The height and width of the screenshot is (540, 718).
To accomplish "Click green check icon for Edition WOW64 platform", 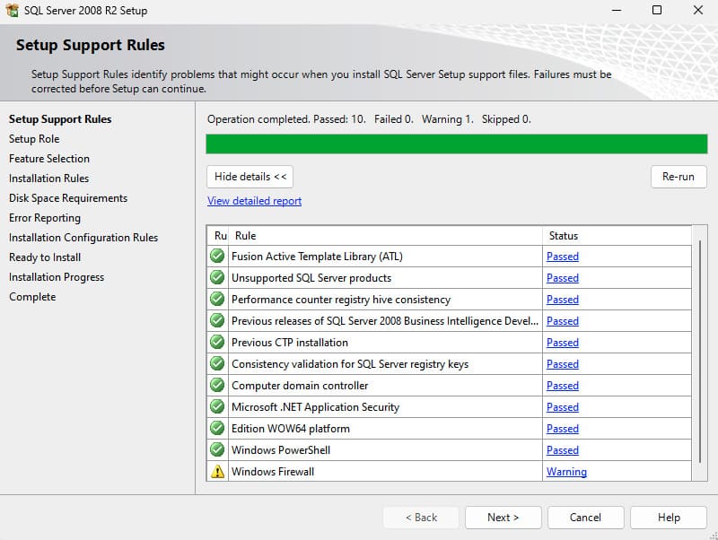I will pyautogui.click(x=217, y=429).
